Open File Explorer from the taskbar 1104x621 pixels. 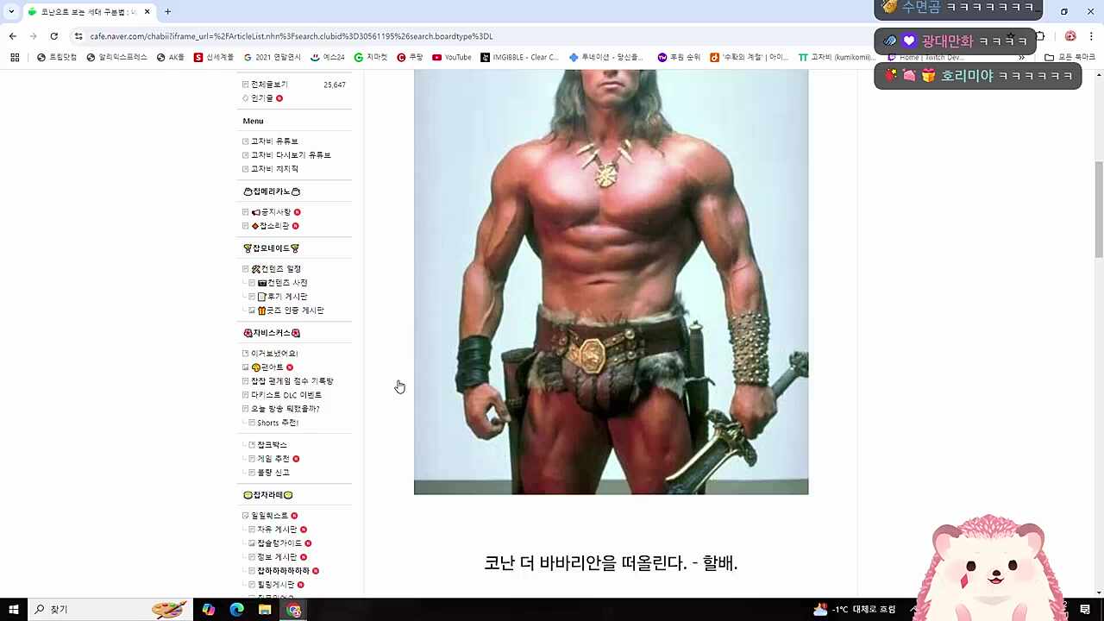265,610
